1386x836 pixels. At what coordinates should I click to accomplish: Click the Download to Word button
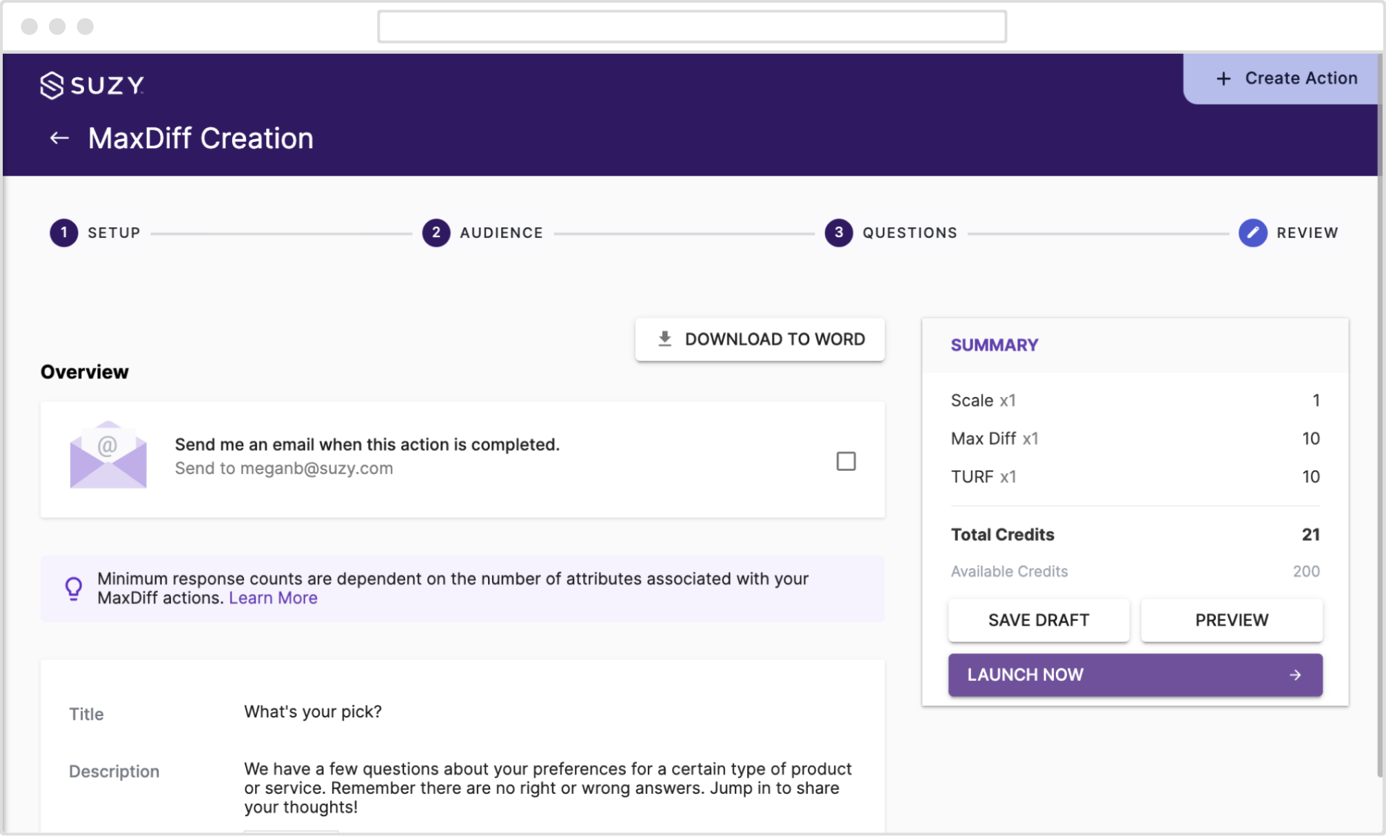pyautogui.click(x=760, y=339)
